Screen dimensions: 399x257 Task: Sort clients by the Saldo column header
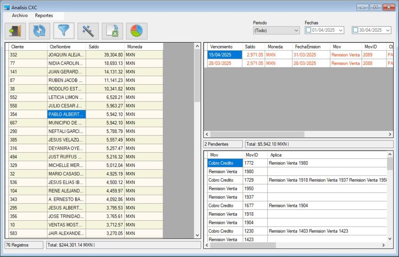(x=104, y=46)
